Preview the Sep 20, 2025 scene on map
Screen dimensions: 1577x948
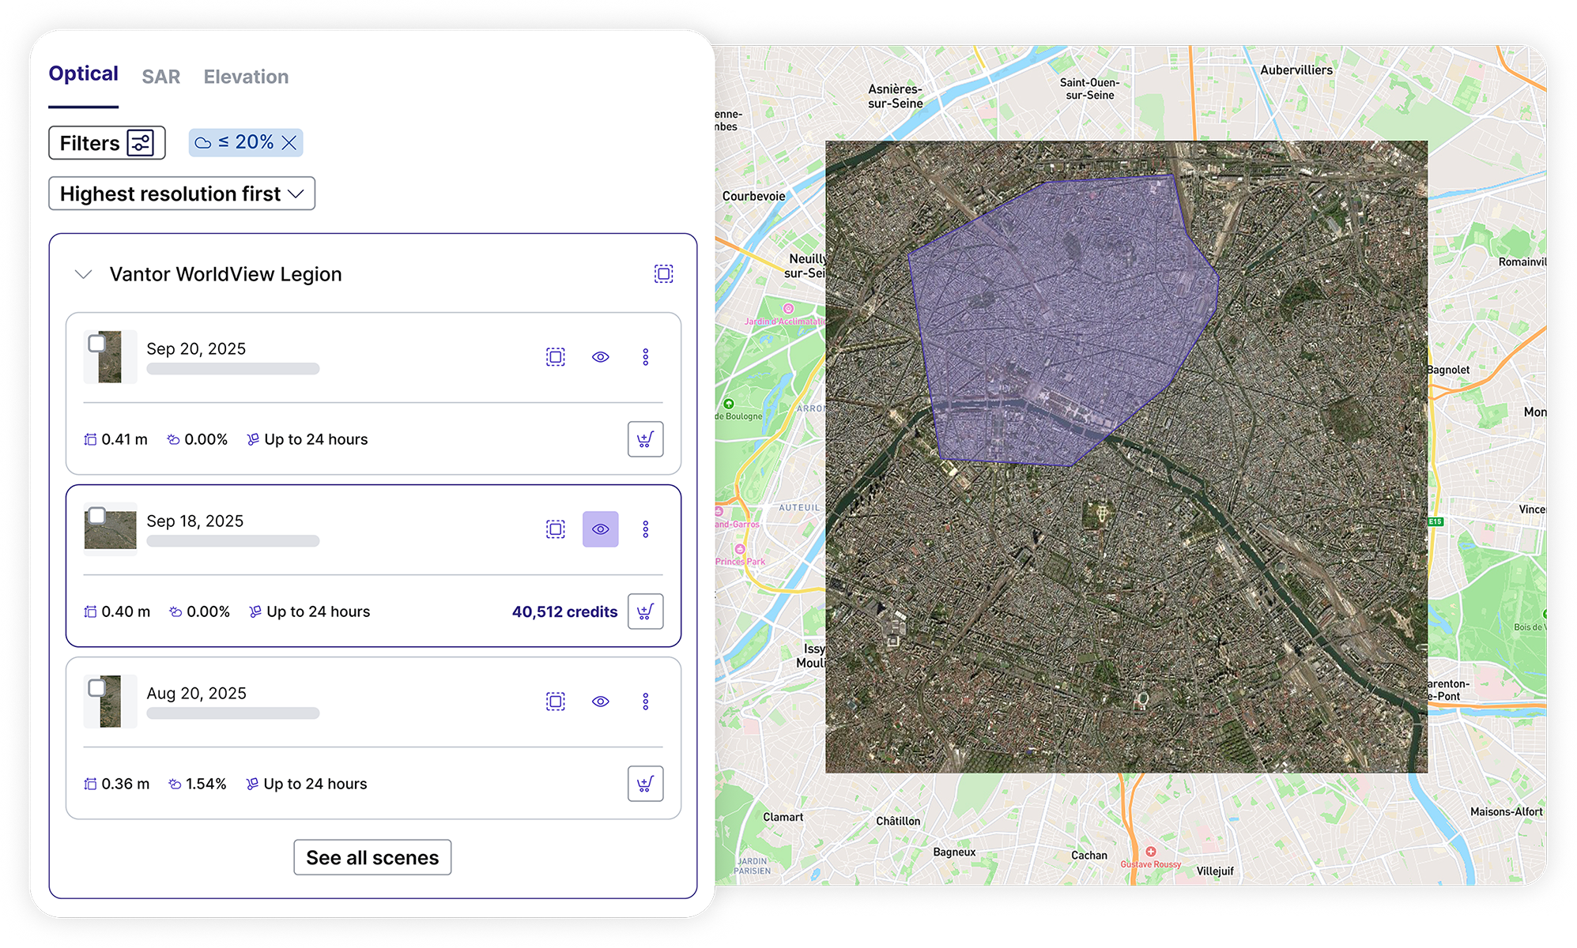(601, 357)
